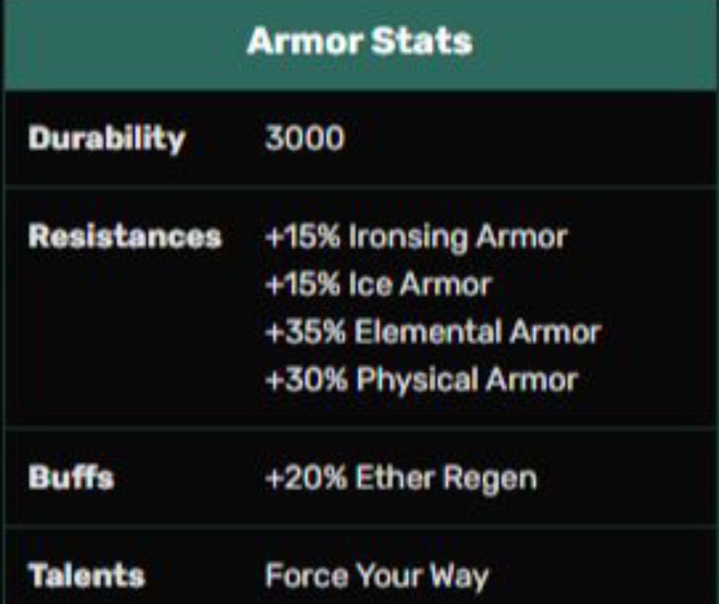Click the word Stats in the header

pyautogui.click(x=421, y=42)
